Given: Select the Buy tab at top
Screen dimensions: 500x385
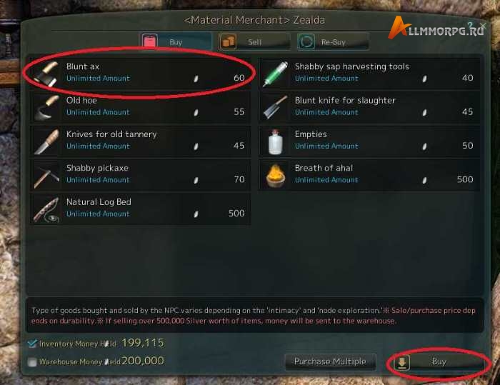Looking at the screenshot, I should coord(176,41).
